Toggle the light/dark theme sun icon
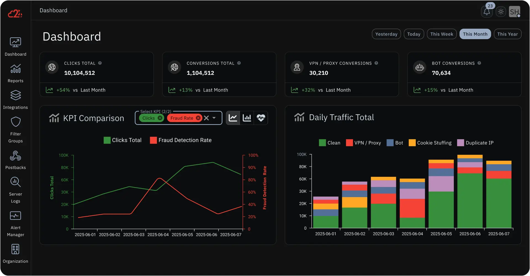The width and height of the screenshot is (530, 276). point(501,12)
